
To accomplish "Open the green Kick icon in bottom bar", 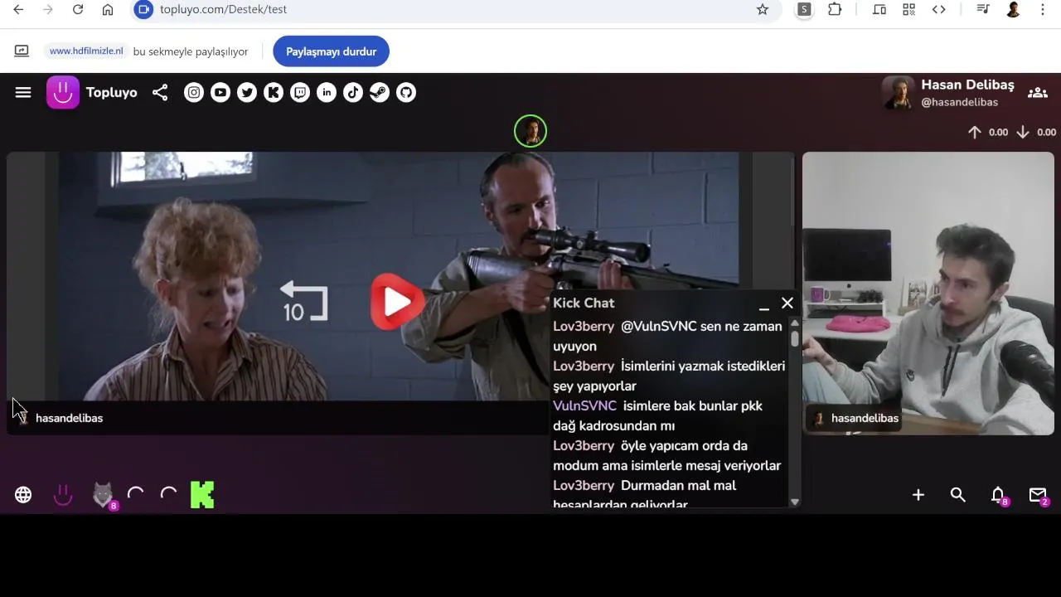I will point(202,495).
